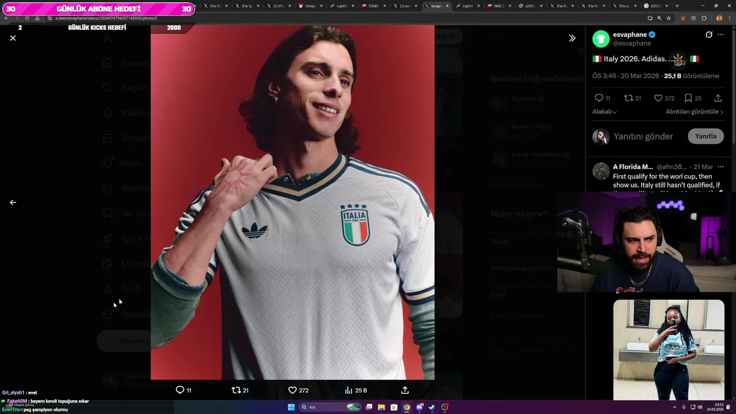The height and width of the screenshot is (414, 736).
Task: Open browser zoom magnifier icon
Action: click(659, 18)
